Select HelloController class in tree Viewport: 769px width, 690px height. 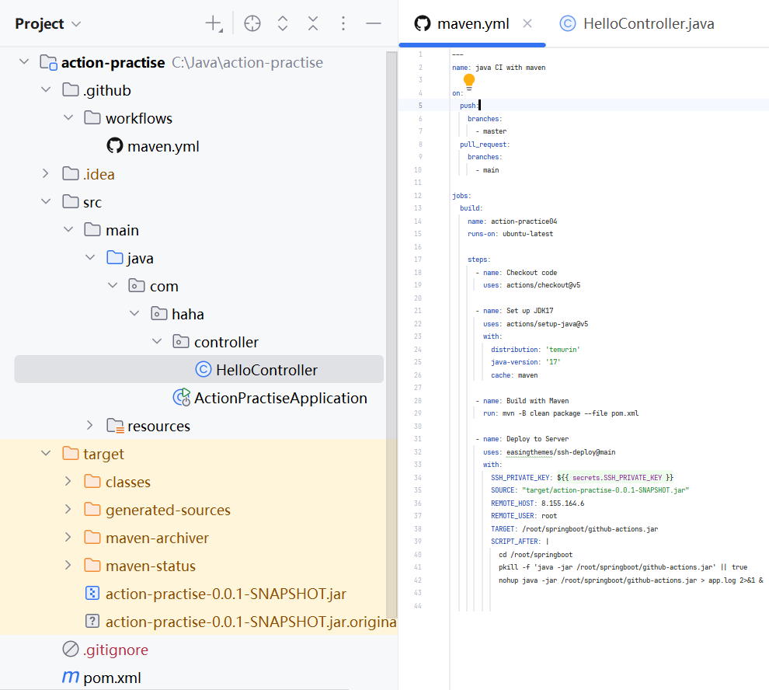tap(199, 370)
